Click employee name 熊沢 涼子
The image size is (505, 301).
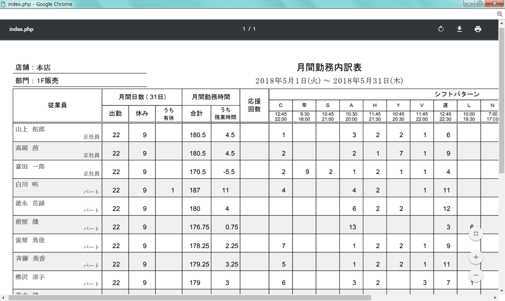[x=30, y=277]
